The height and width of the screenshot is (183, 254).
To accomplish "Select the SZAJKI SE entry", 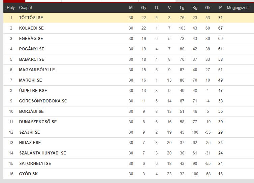I will (x=30, y=132).
